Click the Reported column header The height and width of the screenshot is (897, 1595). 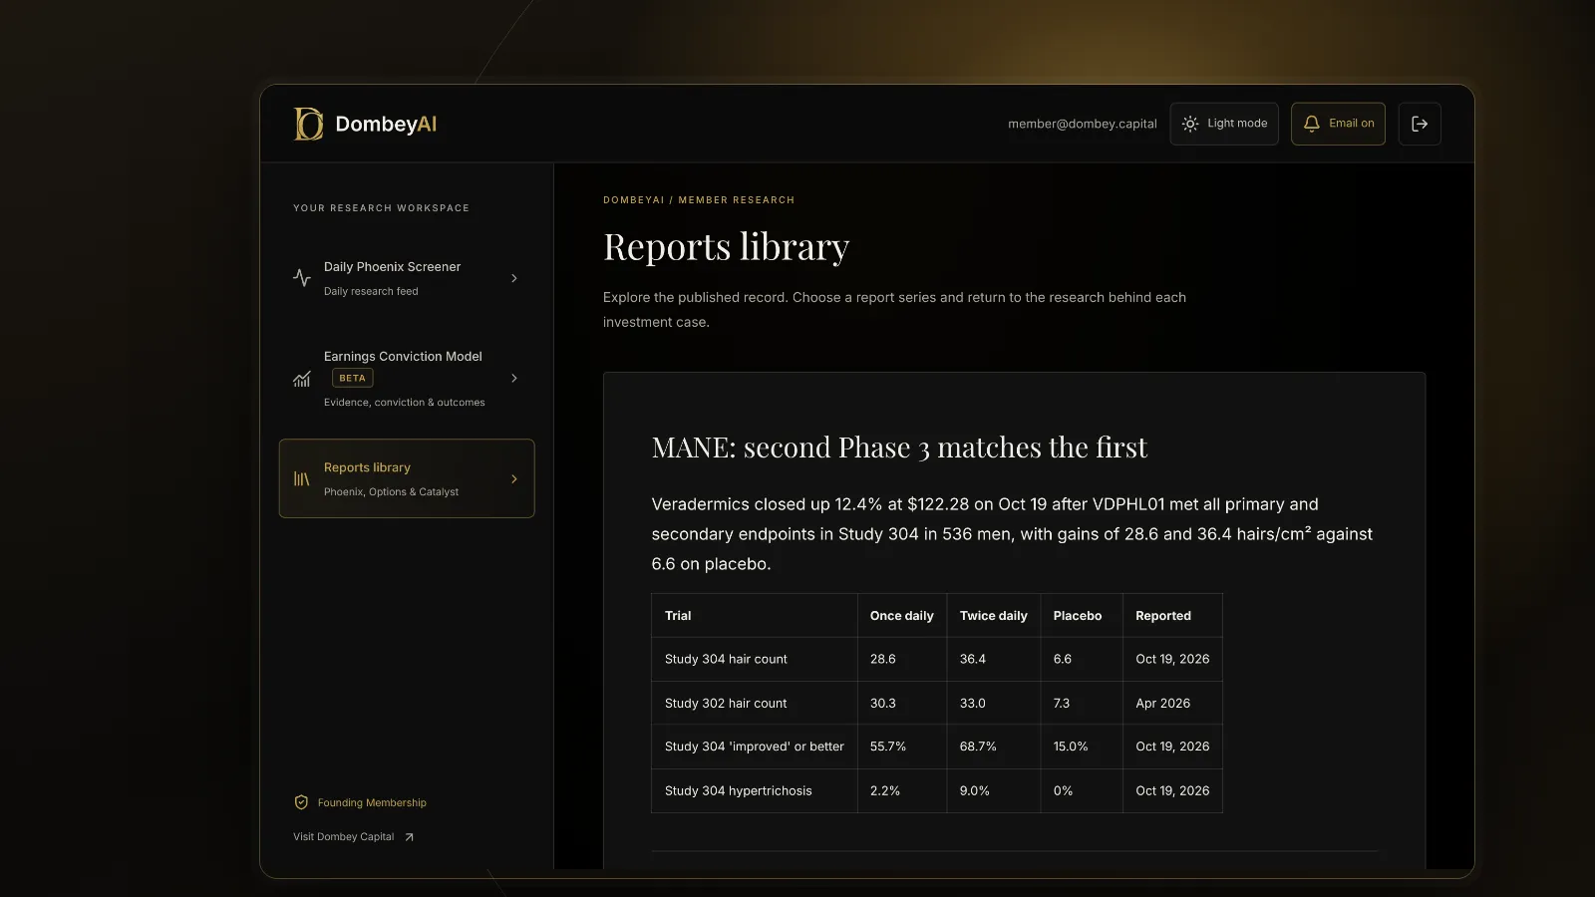point(1163,616)
